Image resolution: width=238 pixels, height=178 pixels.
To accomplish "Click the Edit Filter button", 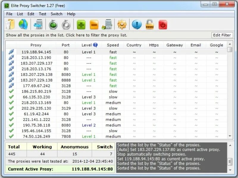I will [222, 35].
